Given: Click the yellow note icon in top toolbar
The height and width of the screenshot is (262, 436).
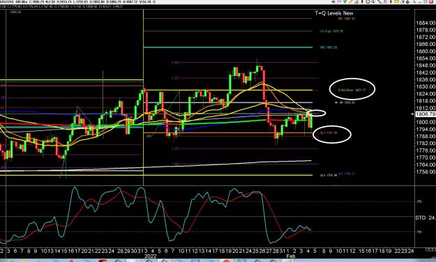Looking at the screenshot, I should (396, 1).
